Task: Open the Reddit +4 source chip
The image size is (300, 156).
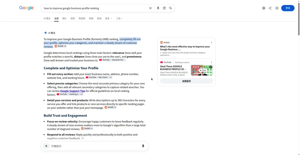Action: tap(60, 46)
